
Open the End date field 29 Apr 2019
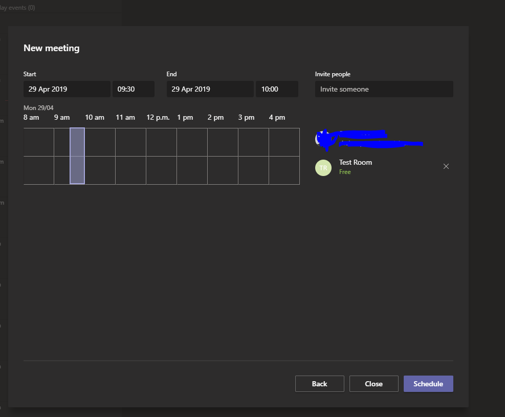210,89
